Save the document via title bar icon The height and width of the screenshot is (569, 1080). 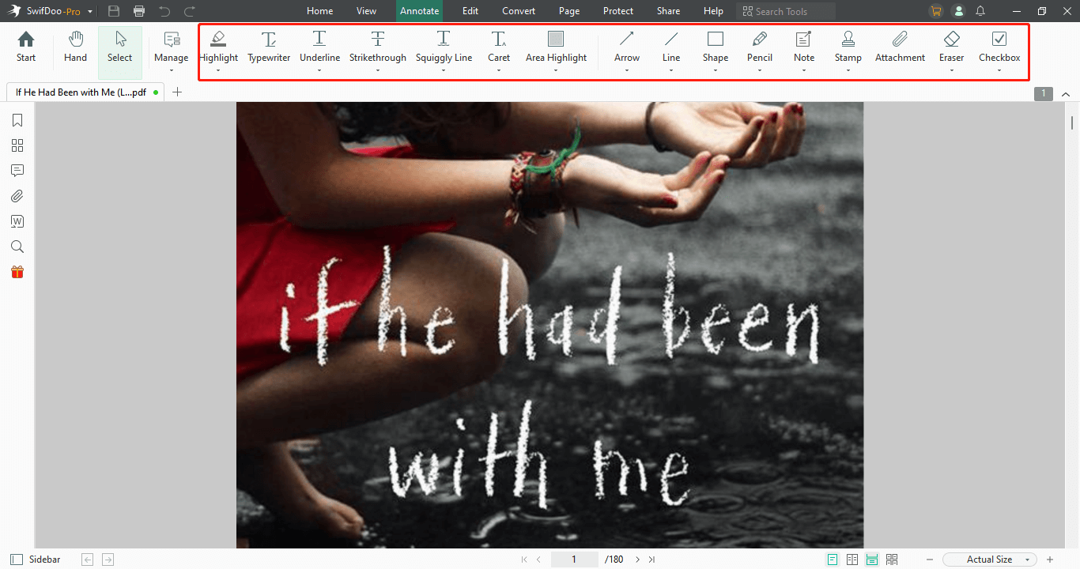tap(114, 11)
